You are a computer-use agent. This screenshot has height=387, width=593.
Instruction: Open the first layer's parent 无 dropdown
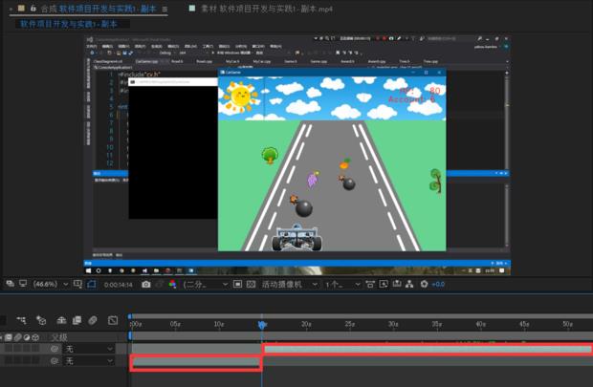87,350
